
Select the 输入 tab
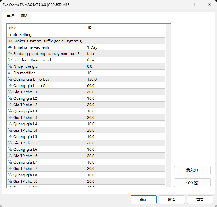25,16
